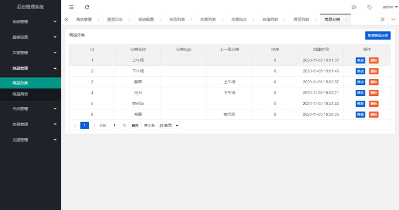Viewport: 399px width, 210px height.
Task: Click 修改 for the 翡翠 row
Action: tap(360, 82)
